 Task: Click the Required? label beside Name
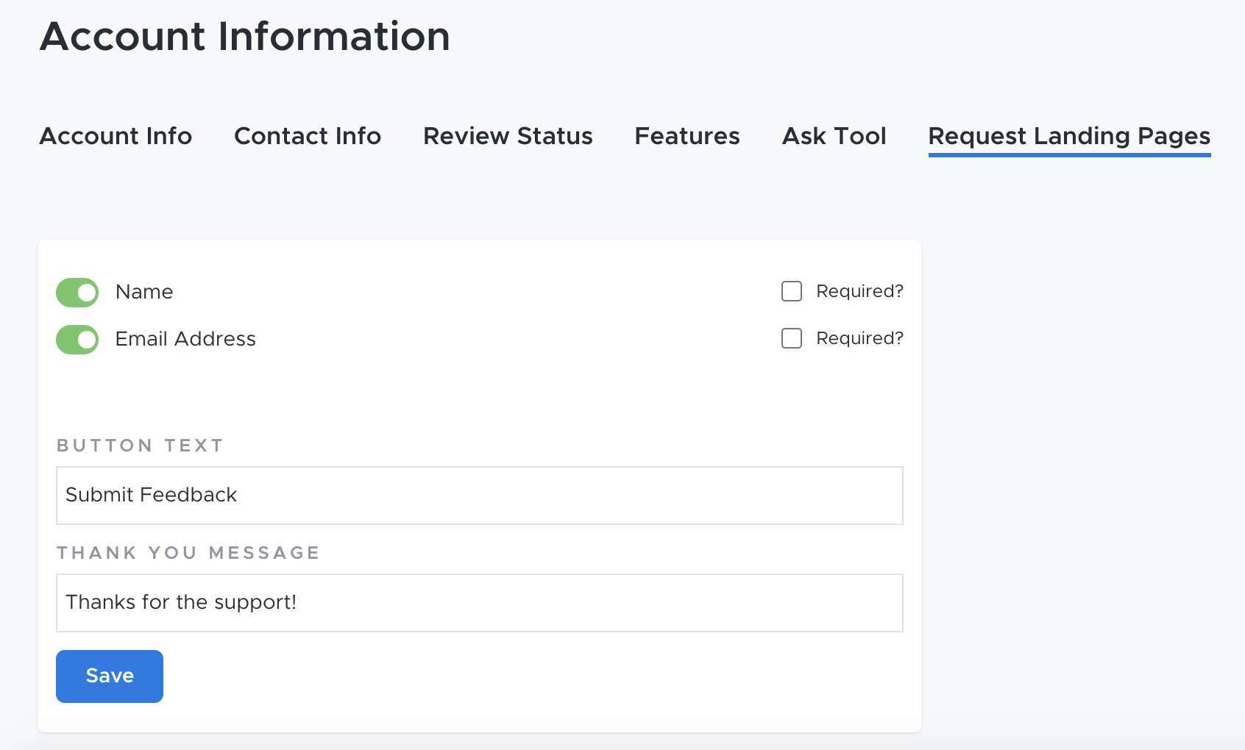[859, 291]
